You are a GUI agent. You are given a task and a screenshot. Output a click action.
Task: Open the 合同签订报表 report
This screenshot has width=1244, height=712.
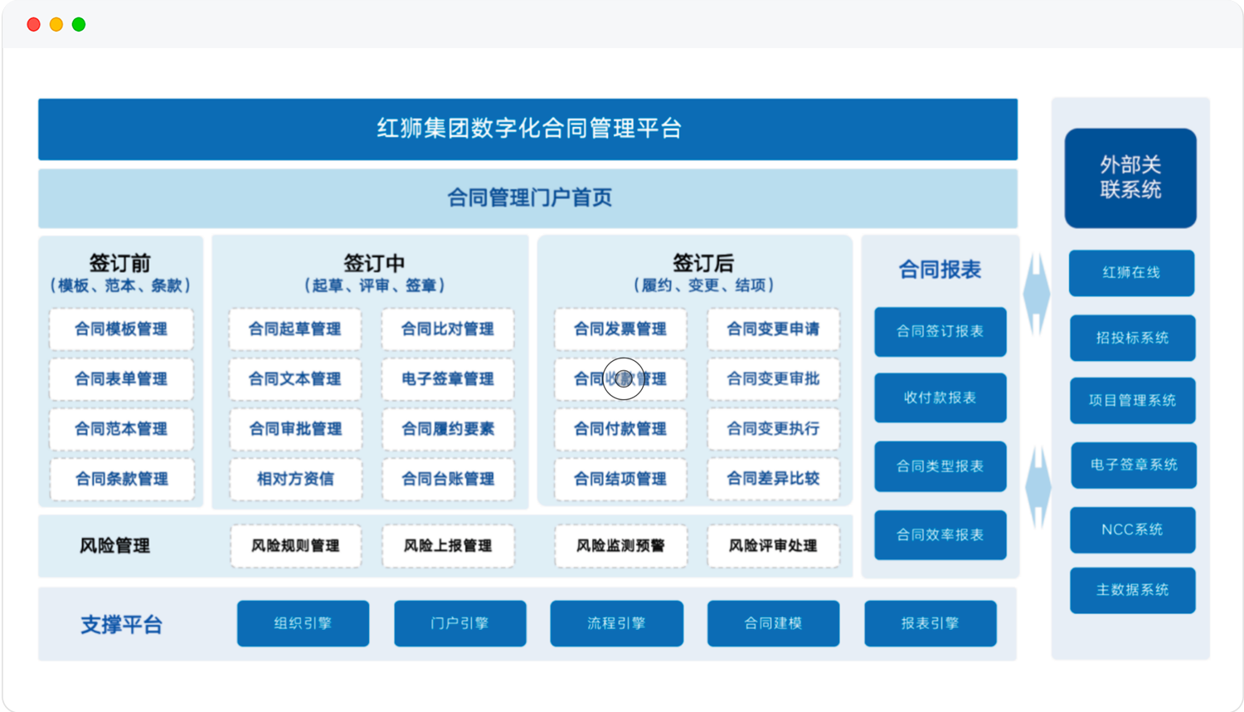tap(940, 332)
